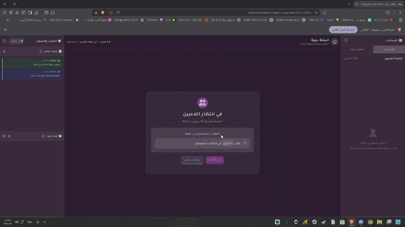
Task: Open Discord from the taskbar
Action: (361, 222)
